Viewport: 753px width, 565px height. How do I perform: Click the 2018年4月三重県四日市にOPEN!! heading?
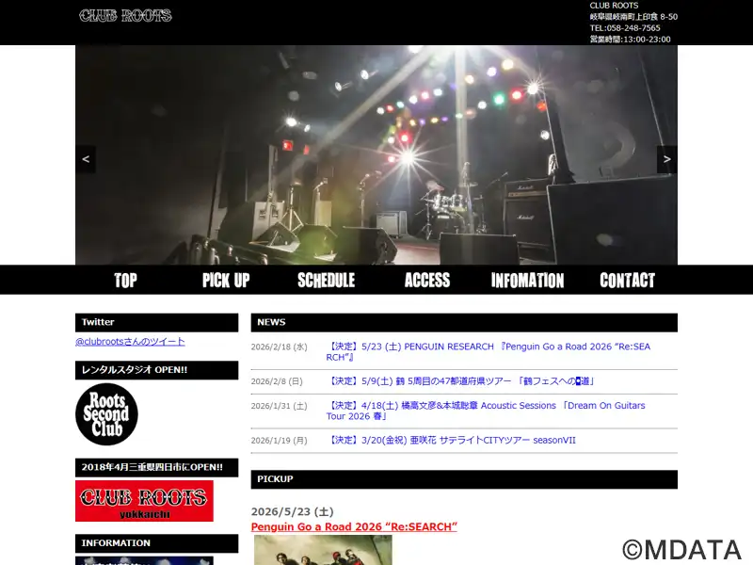click(x=156, y=467)
